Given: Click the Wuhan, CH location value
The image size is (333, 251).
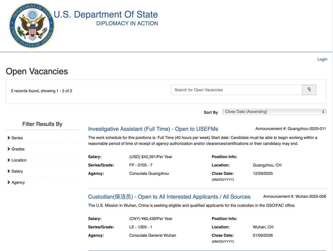Looking at the screenshot, I should coord(263,227).
